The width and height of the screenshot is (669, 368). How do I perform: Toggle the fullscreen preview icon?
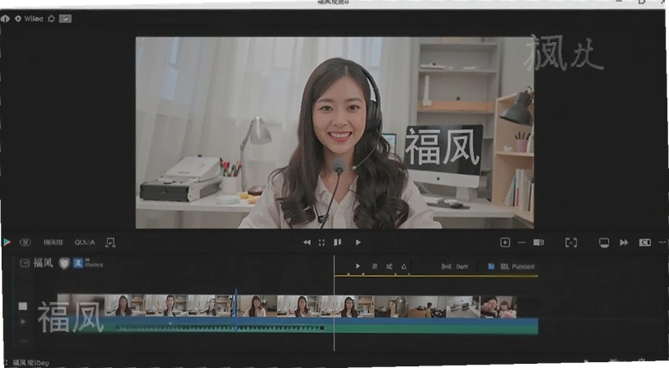322,243
